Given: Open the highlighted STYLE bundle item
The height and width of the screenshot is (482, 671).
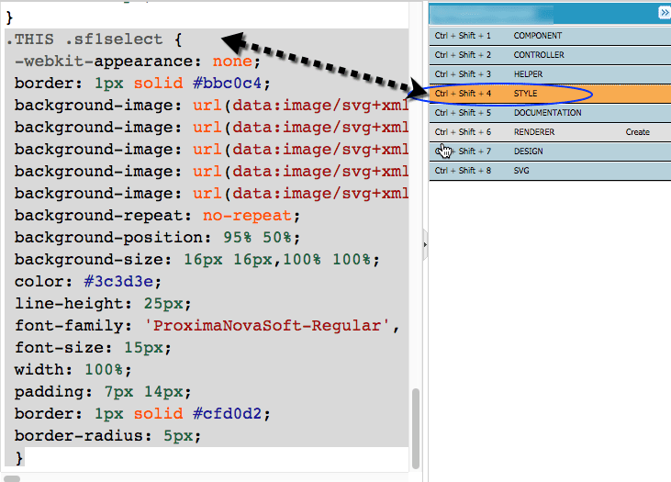Looking at the screenshot, I should 526,94.
